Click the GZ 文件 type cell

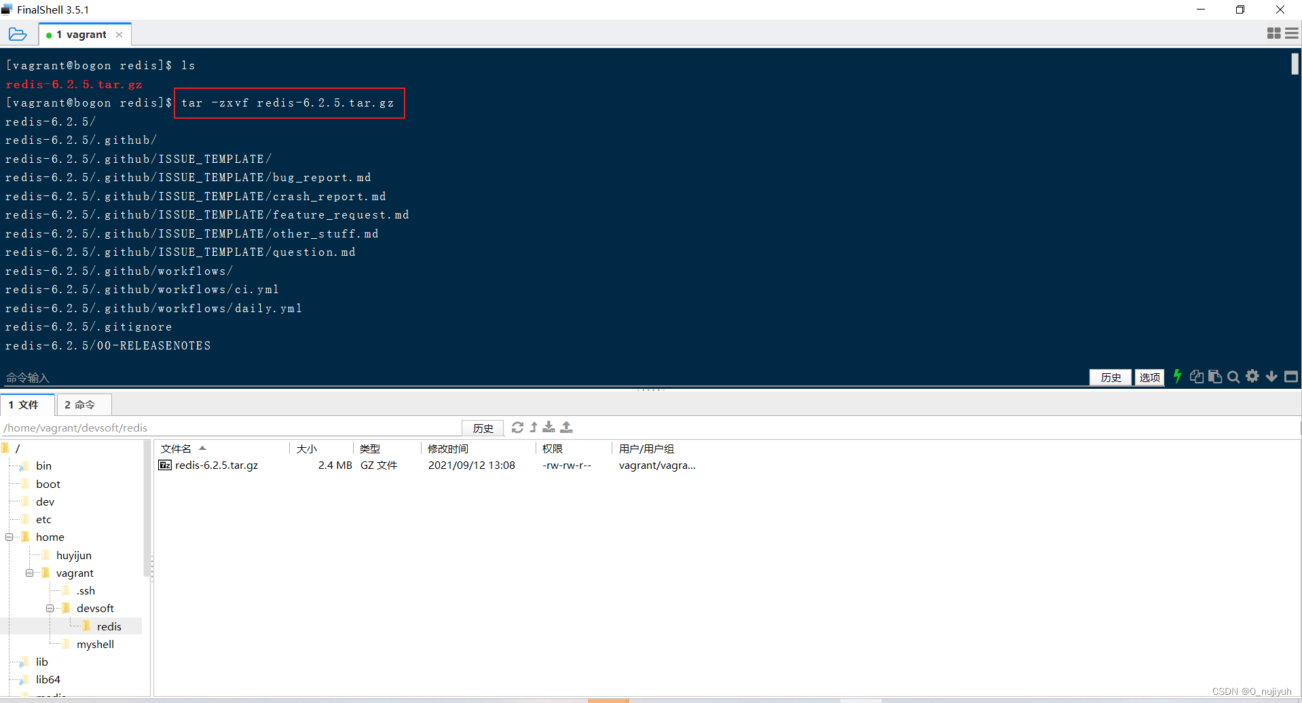(379, 465)
